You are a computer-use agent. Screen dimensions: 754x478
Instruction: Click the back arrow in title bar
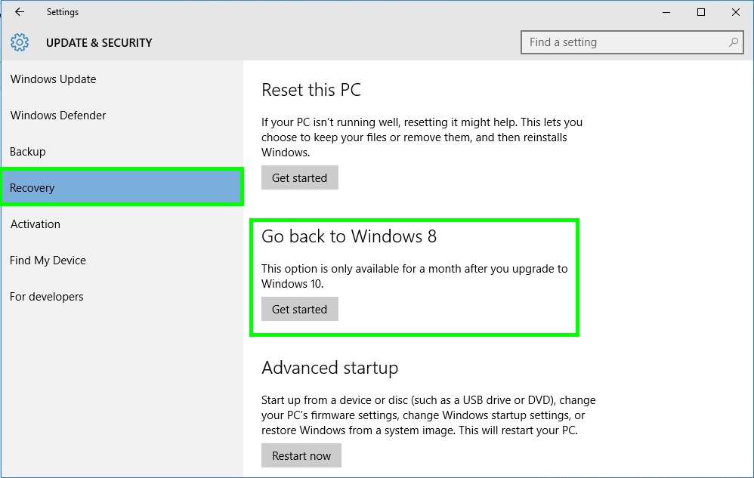click(19, 12)
